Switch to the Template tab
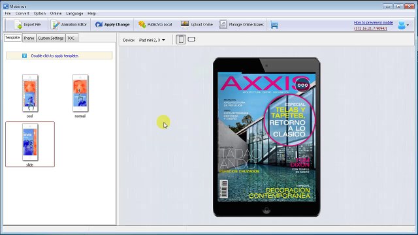 (12, 38)
